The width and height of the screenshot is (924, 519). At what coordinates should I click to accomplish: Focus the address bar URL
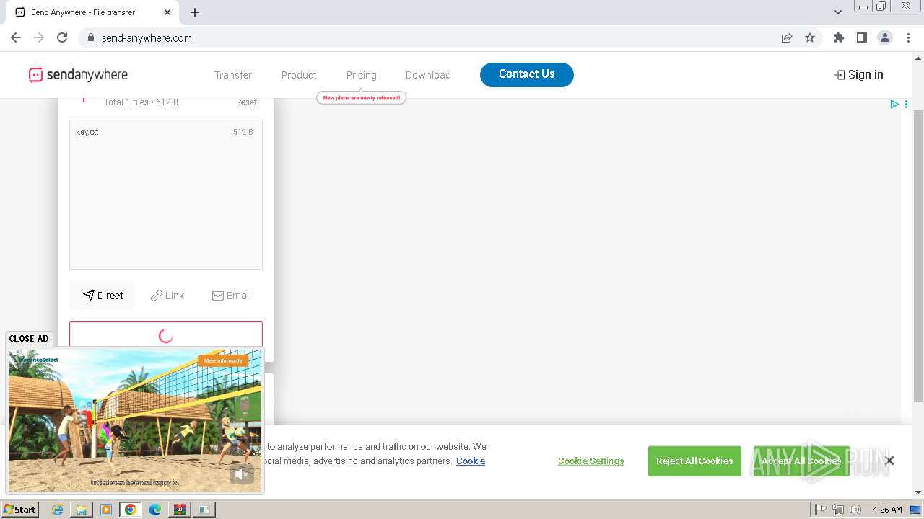[x=147, y=38]
